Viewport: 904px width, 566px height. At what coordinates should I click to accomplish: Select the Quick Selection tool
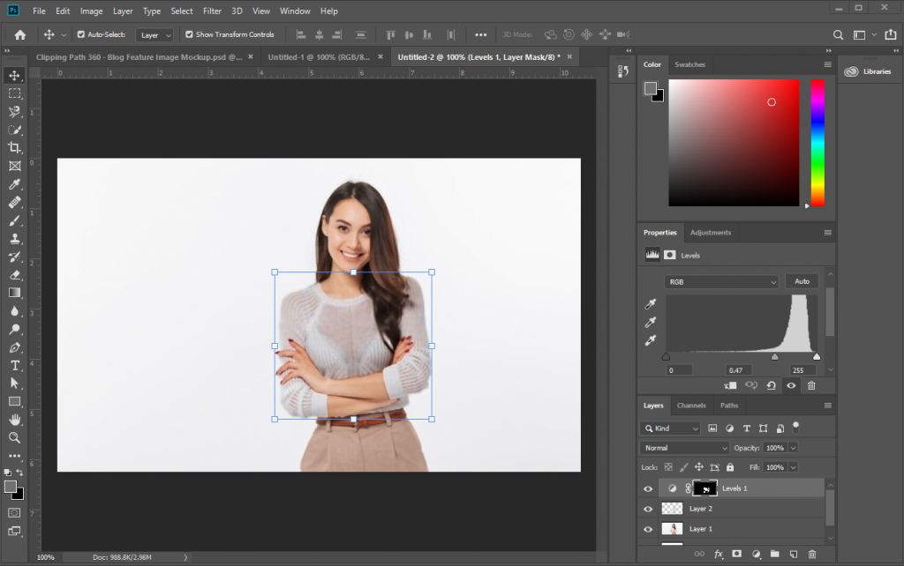tap(14, 130)
